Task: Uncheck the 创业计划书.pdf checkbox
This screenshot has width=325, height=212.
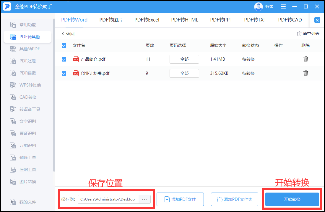Action: [x=64, y=73]
